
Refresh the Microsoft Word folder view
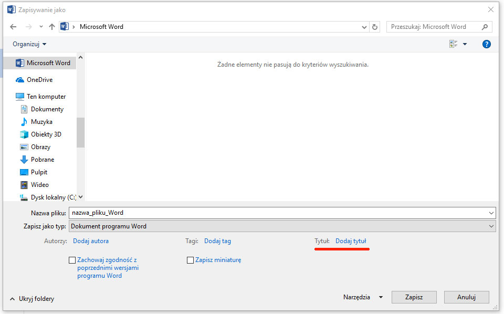(375, 27)
